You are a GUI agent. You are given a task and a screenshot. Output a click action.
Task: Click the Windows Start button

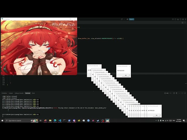[x=2, y=120]
